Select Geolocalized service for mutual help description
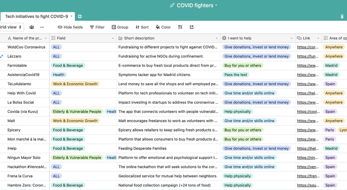This screenshot has height=190, width=347. click(169, 176)
